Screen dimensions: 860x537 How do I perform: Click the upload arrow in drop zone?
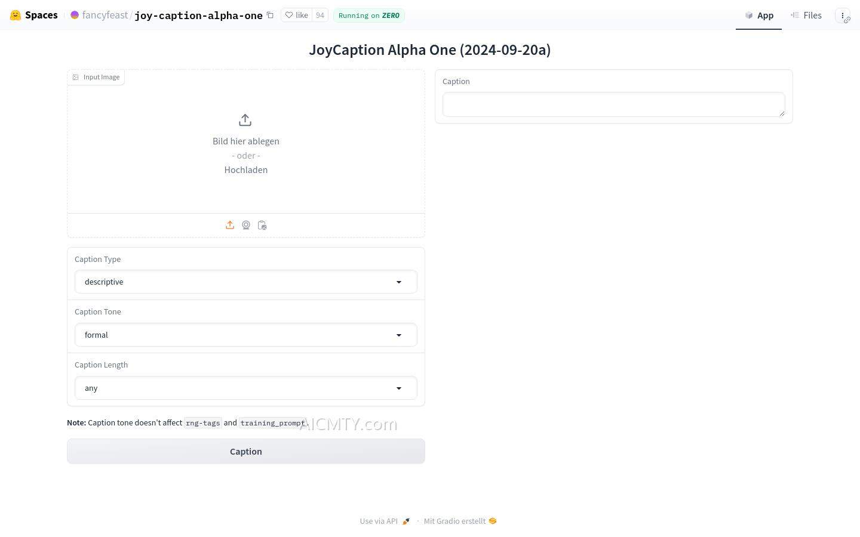[x=245, y=121]
